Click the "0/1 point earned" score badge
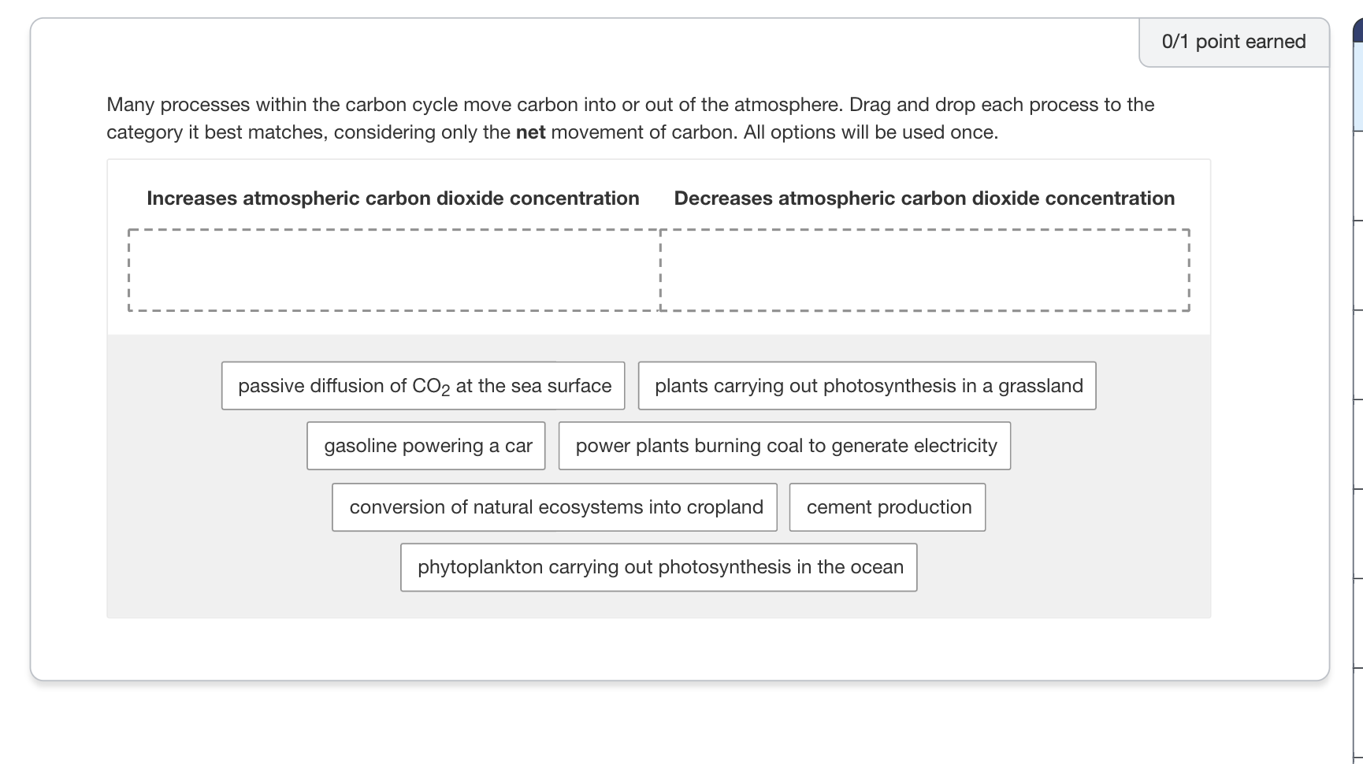 pyautogui.click(x=1232, y=41)
